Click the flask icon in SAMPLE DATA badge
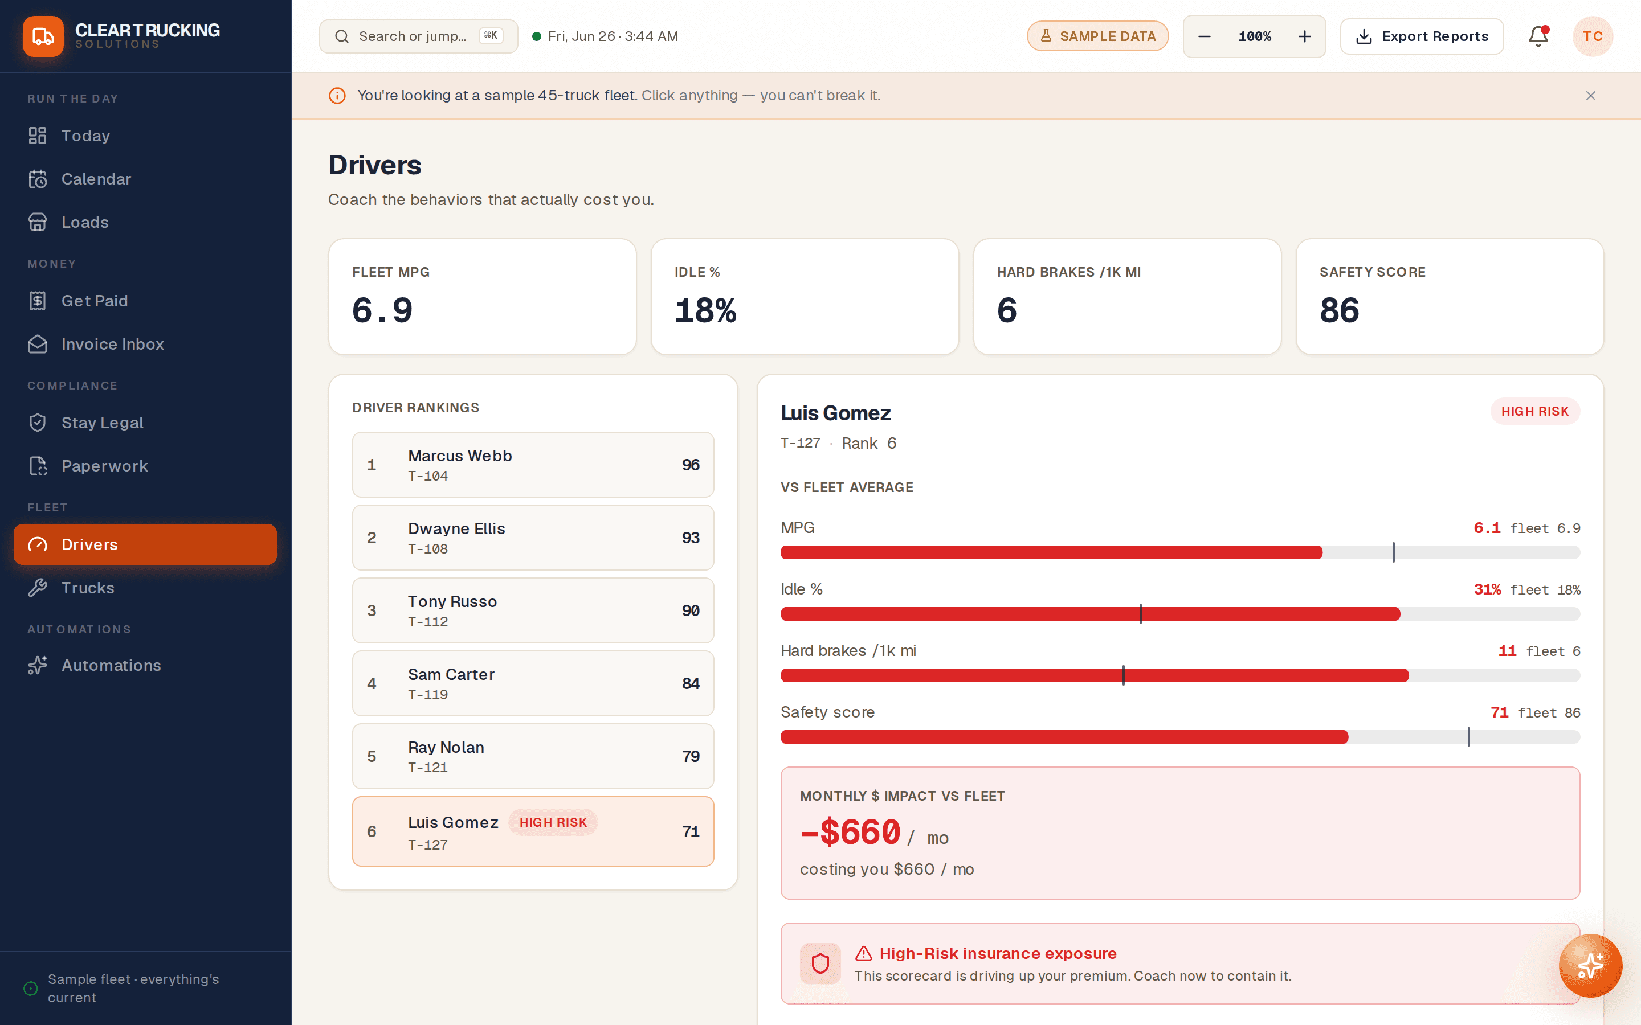1641x1025 pixels. pyautogui.click(x=1046, y=36)
